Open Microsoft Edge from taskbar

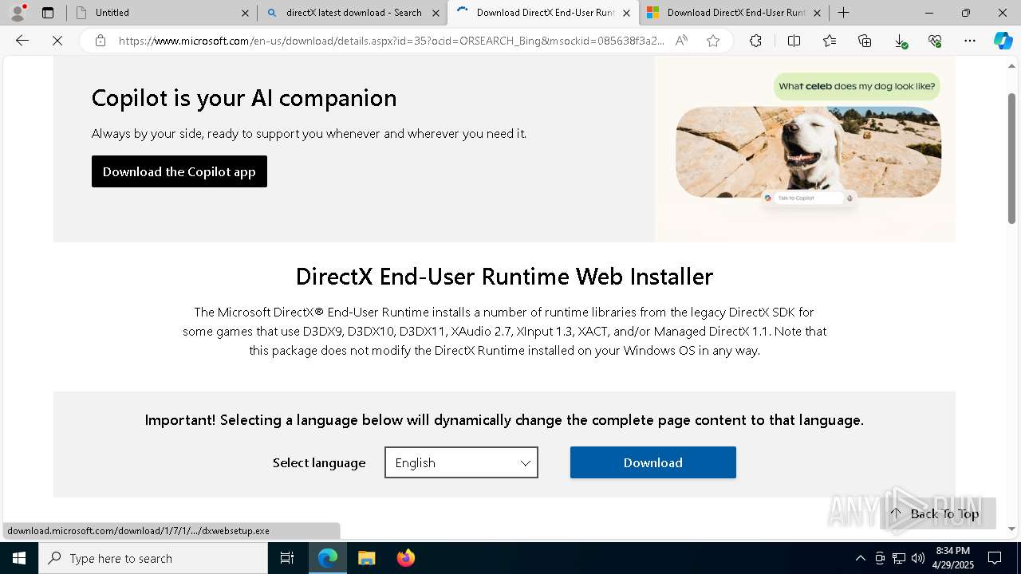click(328, 558)
